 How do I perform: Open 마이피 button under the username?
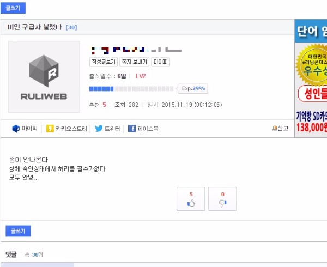click(x=160, y=62)
